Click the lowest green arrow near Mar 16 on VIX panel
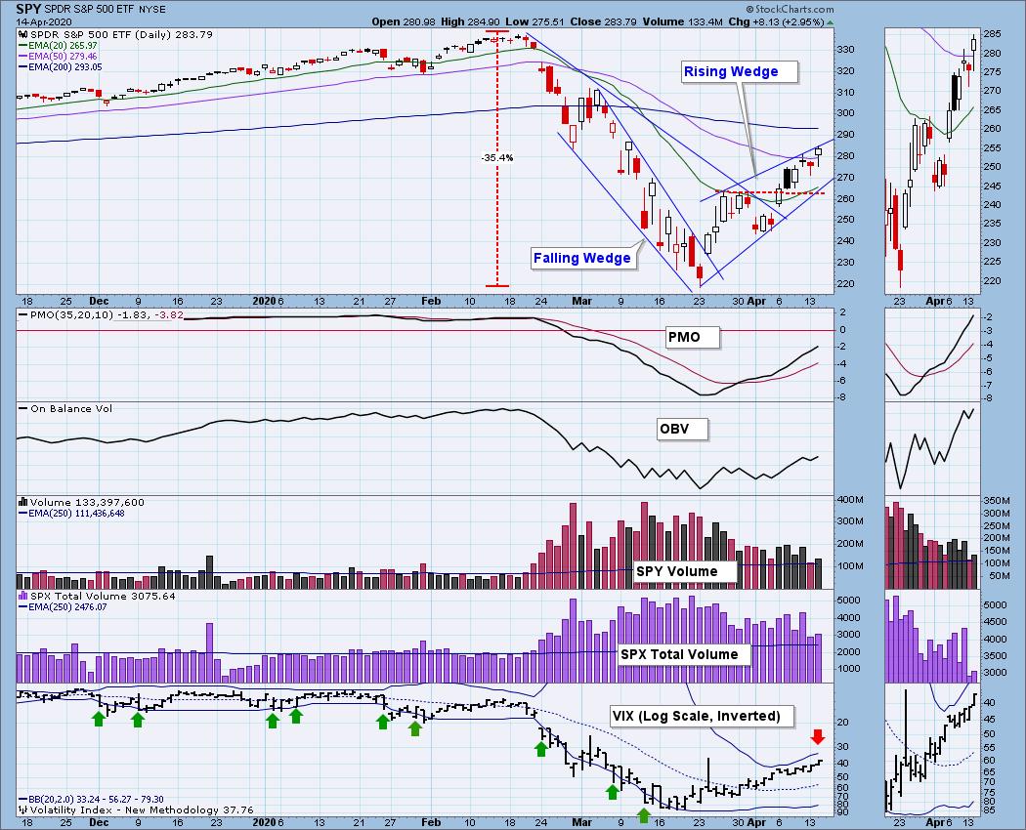The image size is (1026, 830). [643, 815]
